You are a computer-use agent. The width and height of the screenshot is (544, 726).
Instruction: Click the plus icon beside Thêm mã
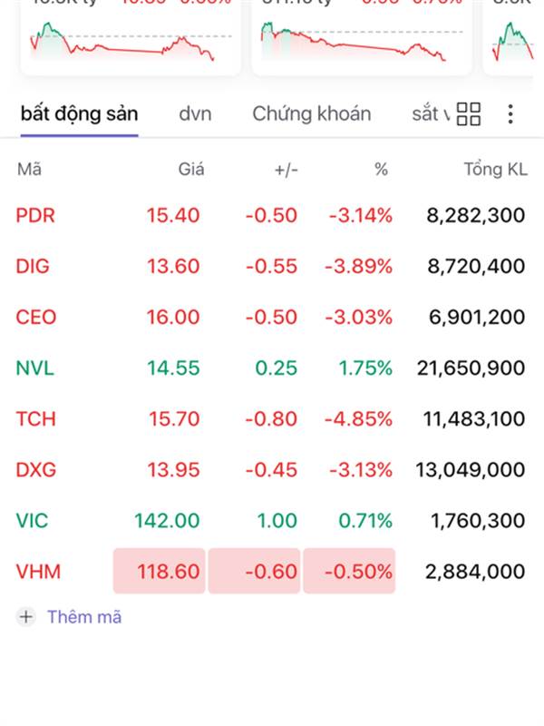(26, 617)
